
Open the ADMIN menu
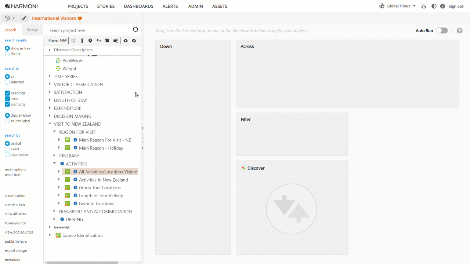pos(195,6)
